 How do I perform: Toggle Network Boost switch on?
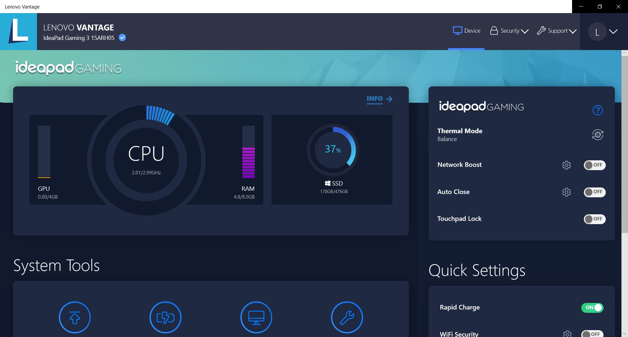point(594,165)
